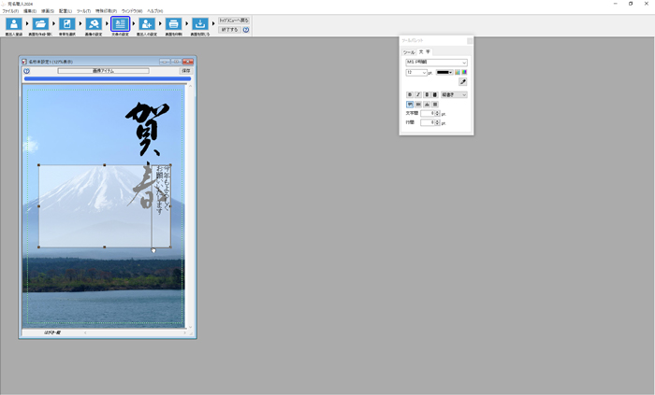The height and width of the screenshot is (395, 655).
Task: Toggle italic text formatting in palette
Action: pos(417,94)
